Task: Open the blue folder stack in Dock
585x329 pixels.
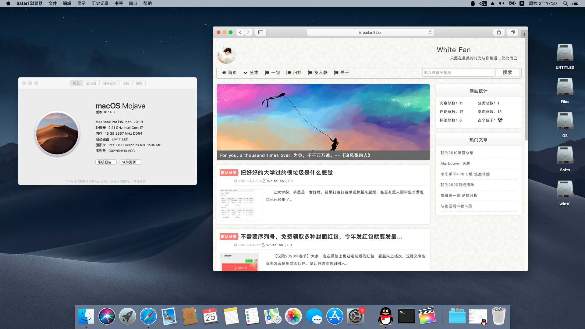Action: 457,316
